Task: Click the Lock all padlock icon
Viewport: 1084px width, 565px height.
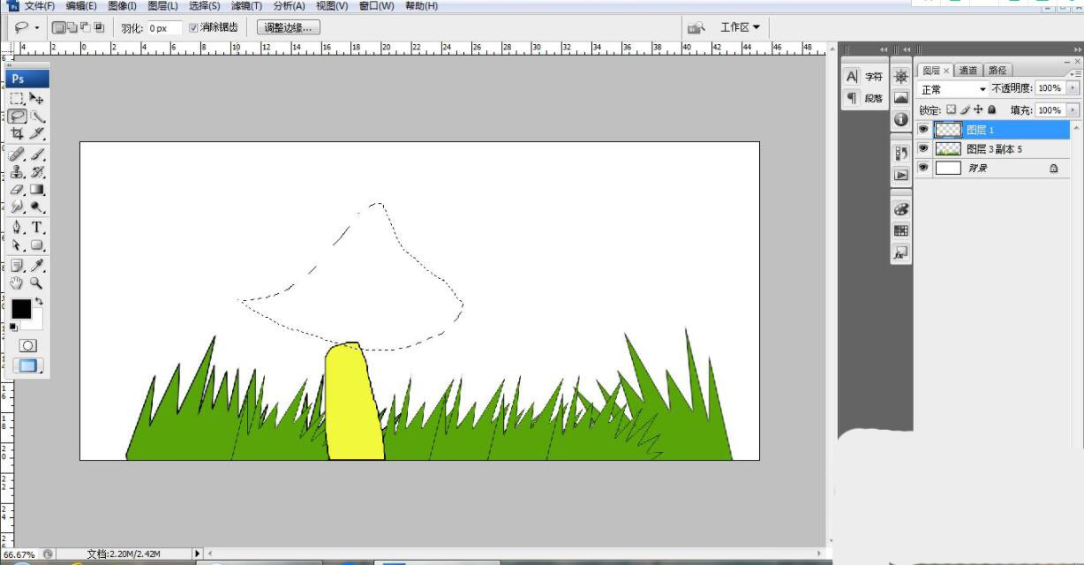Action: click(x=992, y=110)
